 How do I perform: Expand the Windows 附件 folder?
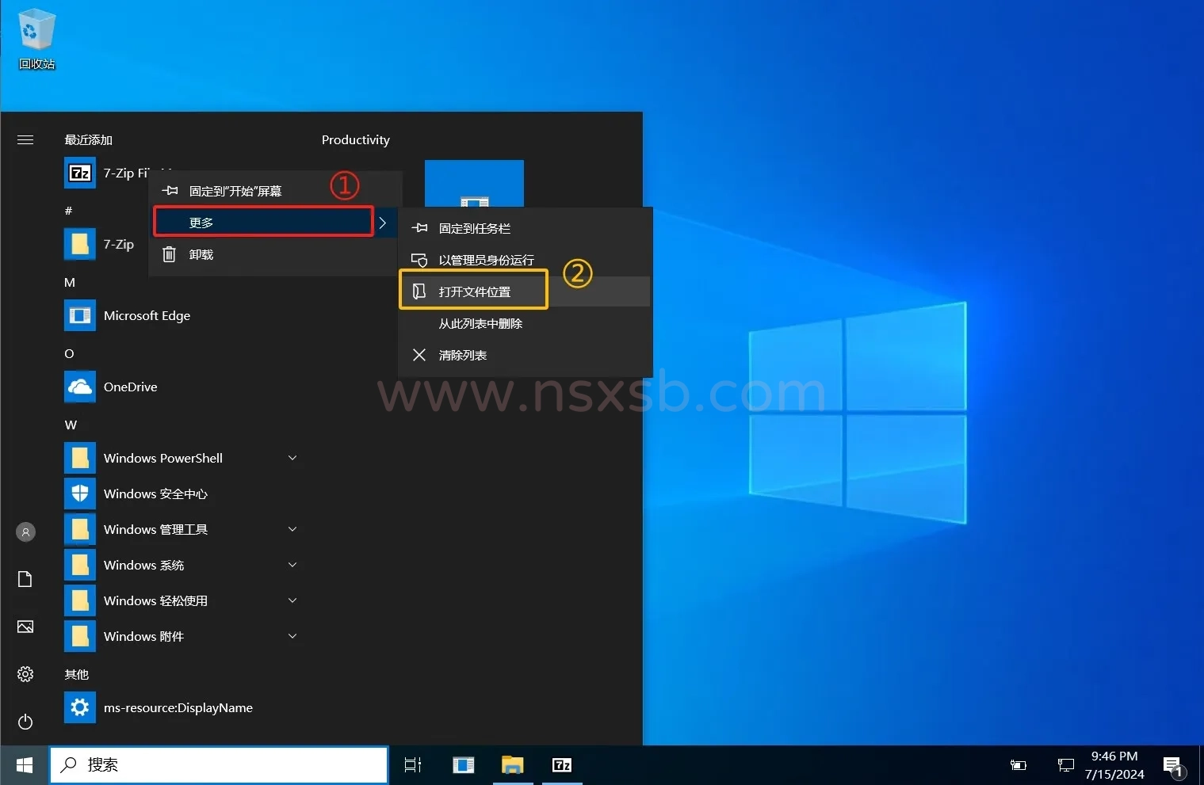pos(292,636)
